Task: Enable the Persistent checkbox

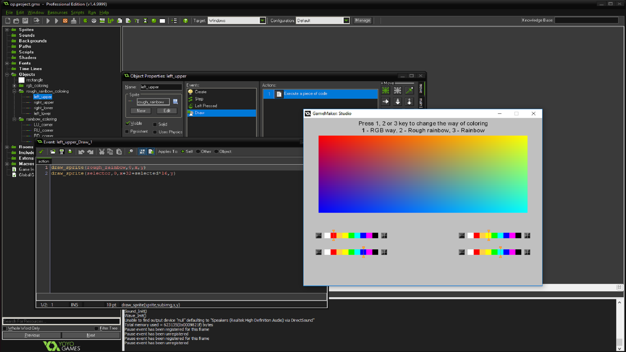Action: click(127, 131)
